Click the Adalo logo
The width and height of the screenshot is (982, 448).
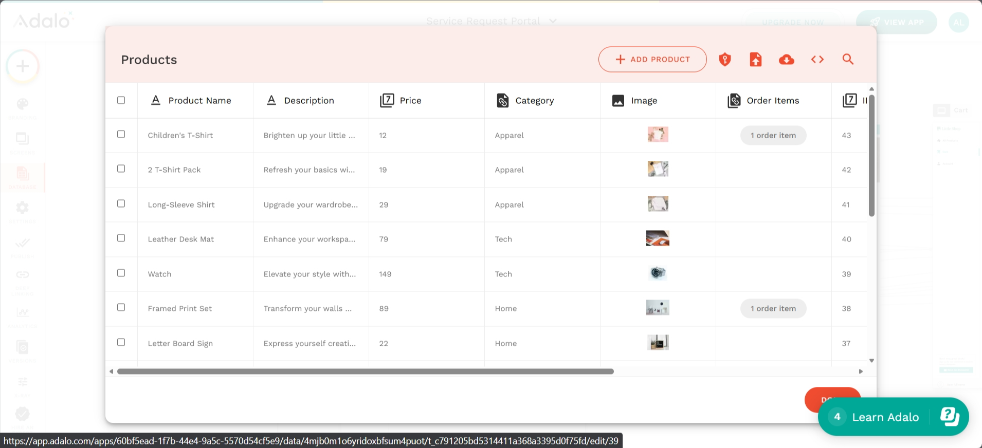click(x=43, y=21)
